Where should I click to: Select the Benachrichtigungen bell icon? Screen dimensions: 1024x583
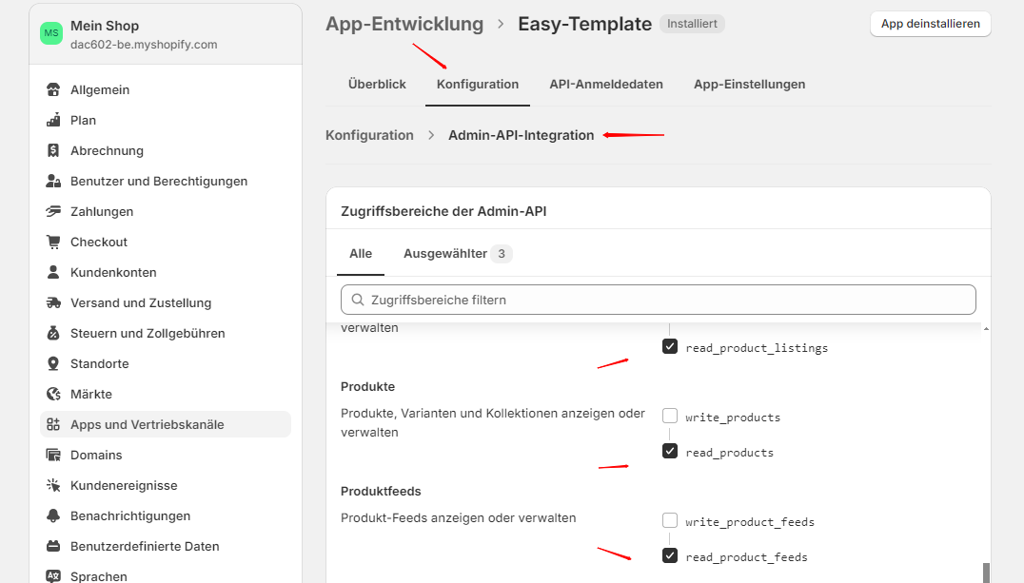53,516
